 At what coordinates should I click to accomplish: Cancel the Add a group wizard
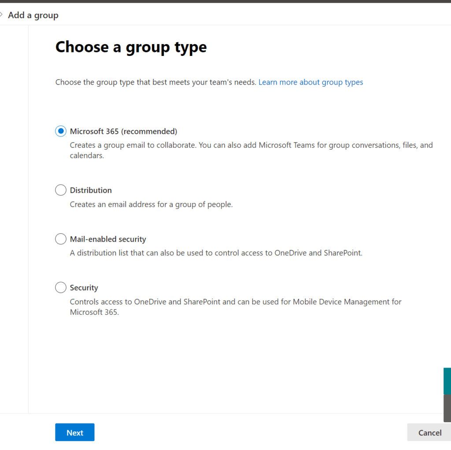tap(429, 432)
